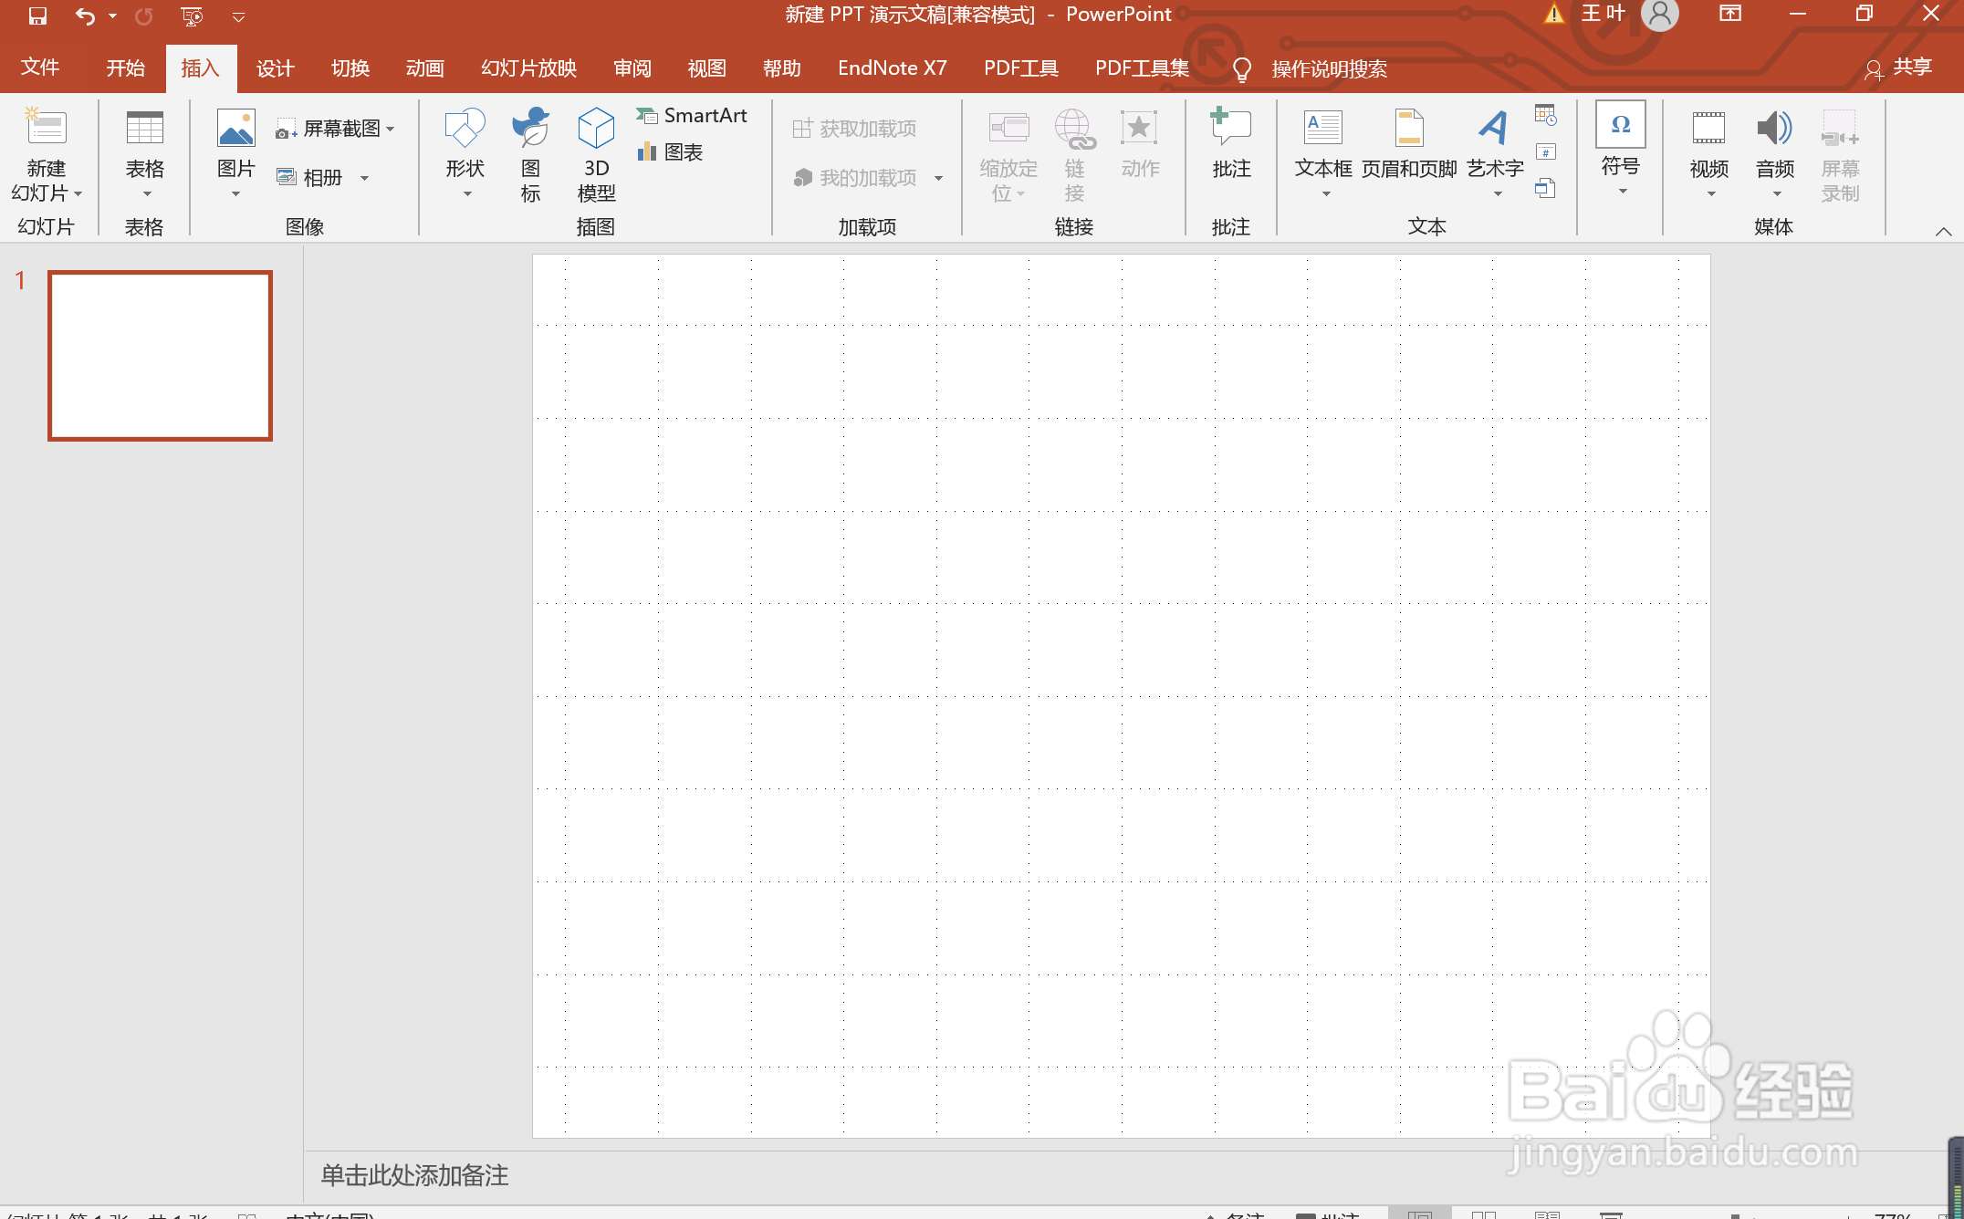Viewport: 1964px width, 1219px height.
Task: Expand the 相册 (Photo Album) dropdown arrow
Action: (365, 179)
